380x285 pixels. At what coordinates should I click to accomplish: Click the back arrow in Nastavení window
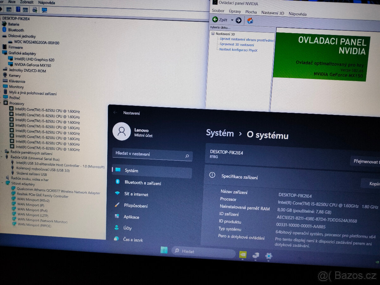click(115, 112)
